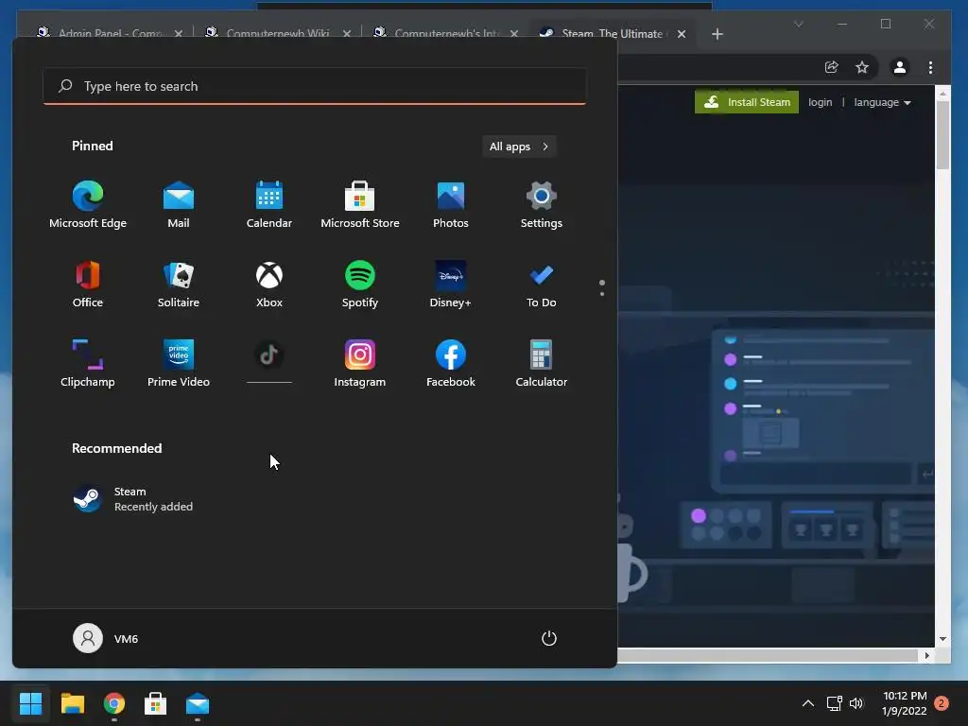Screen dimensions: 968x726
Task: Open Microsoft Store from pinned apps
Action: [360, 204]
